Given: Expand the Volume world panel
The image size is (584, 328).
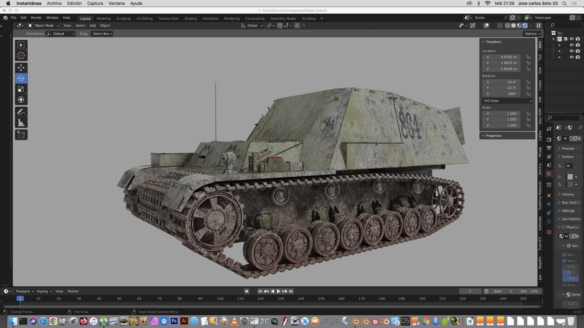Looking at the screenshot, I should [568, 194].
